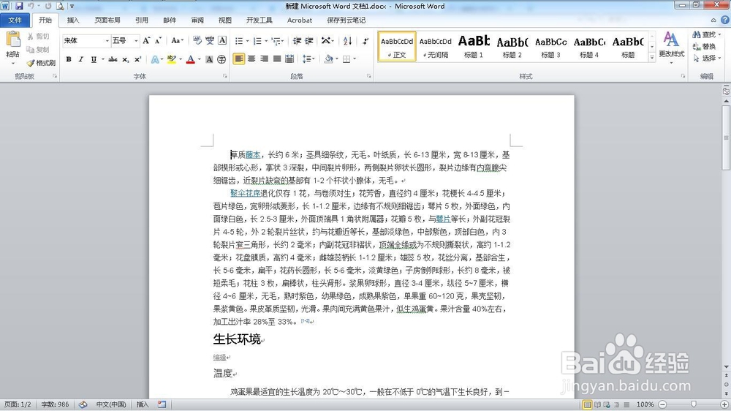Open the 文件 tab
The image size is (731, 411).
(x=15, y=20)
